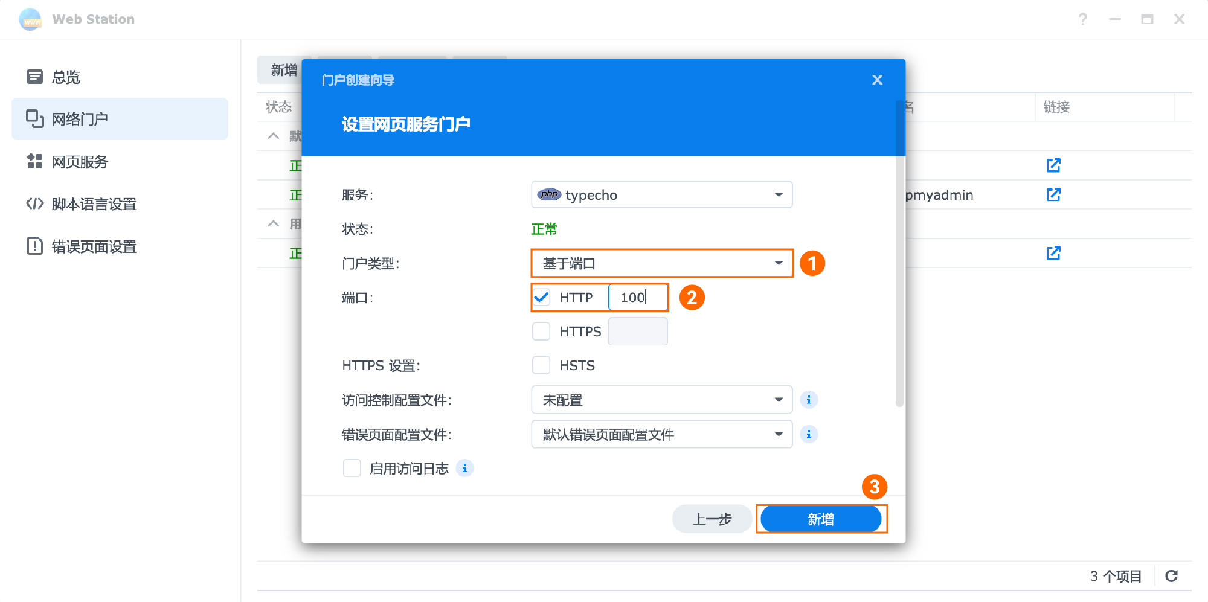The height and width of the screenshot is (602, 1208).
Task: Open the 门户类型 dropdown
Action: click(x=661, y=263)
